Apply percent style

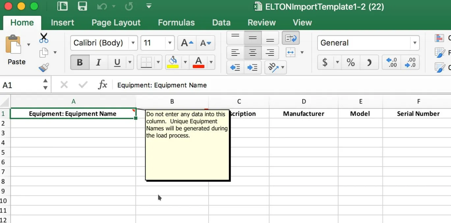pos(351,62)
